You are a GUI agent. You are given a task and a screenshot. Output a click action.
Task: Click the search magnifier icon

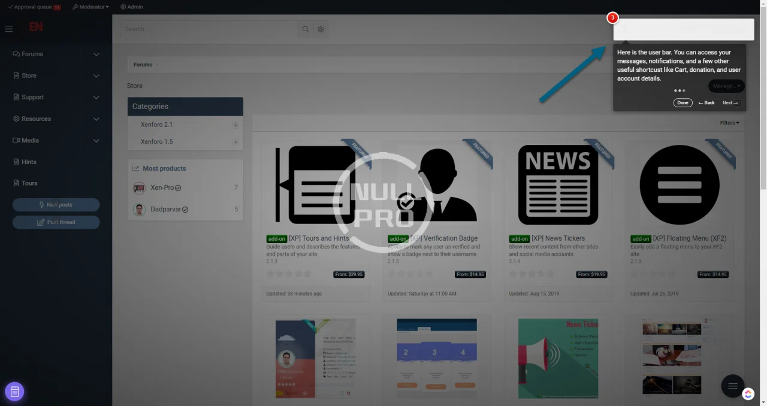pos(306,29)
